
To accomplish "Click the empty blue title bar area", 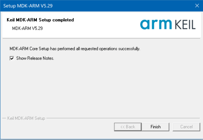I will 118,6.
